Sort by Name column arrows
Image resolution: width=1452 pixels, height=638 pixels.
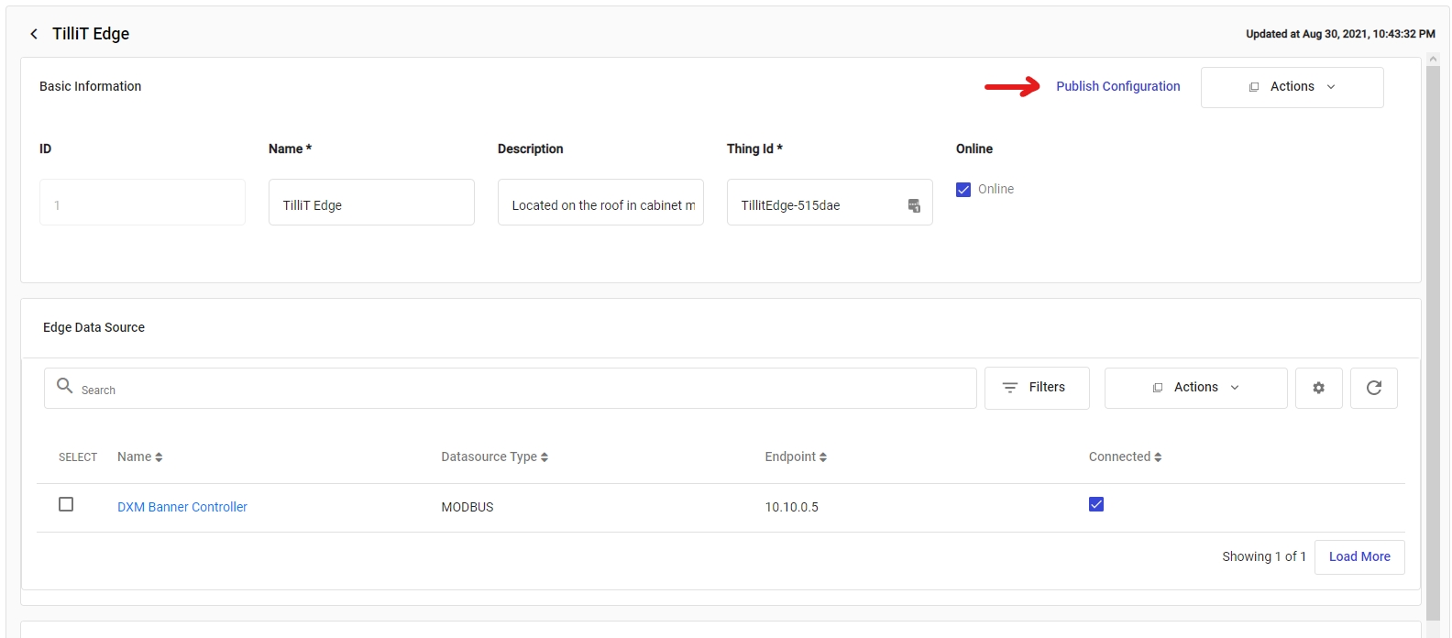click(159, 457)
